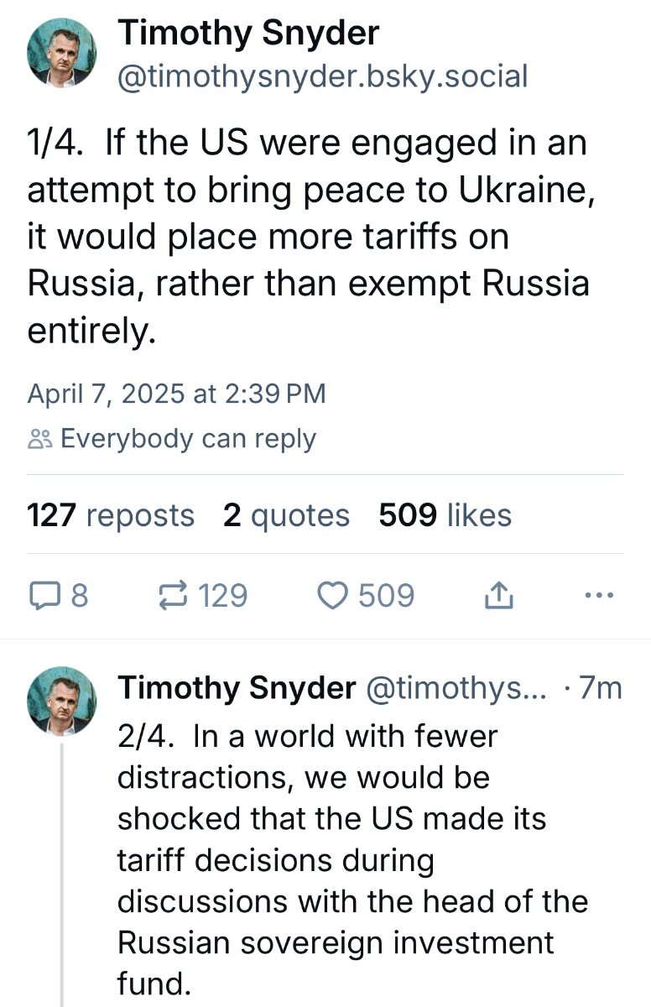Click the reply speech bubble icon

(42, 596)
